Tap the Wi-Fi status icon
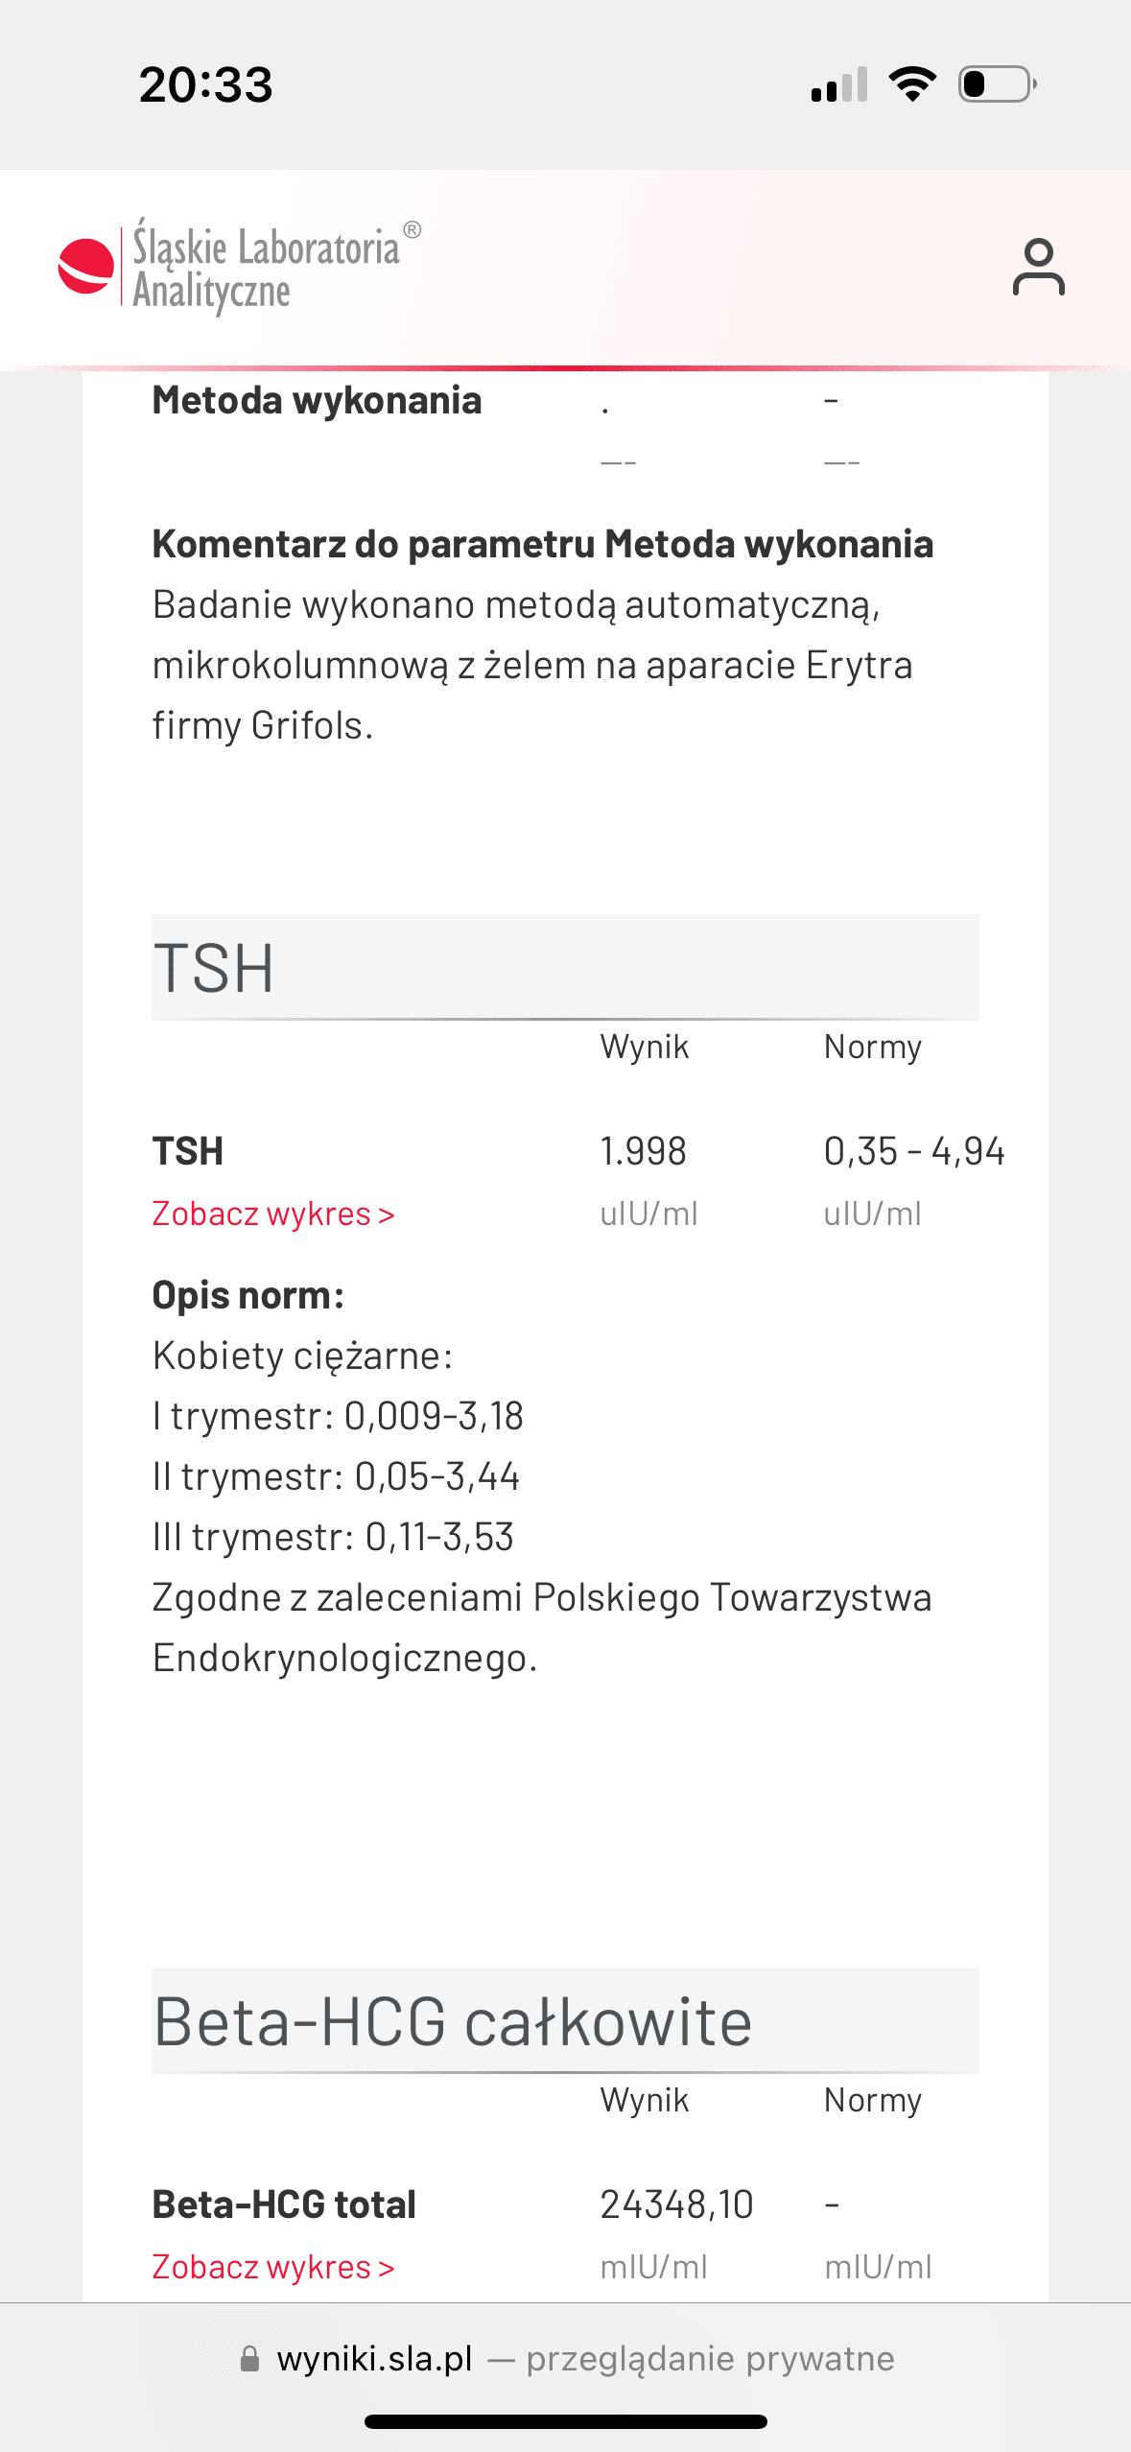The image size is (1131, 2452). pyautogui.click(x=912, y=84)
